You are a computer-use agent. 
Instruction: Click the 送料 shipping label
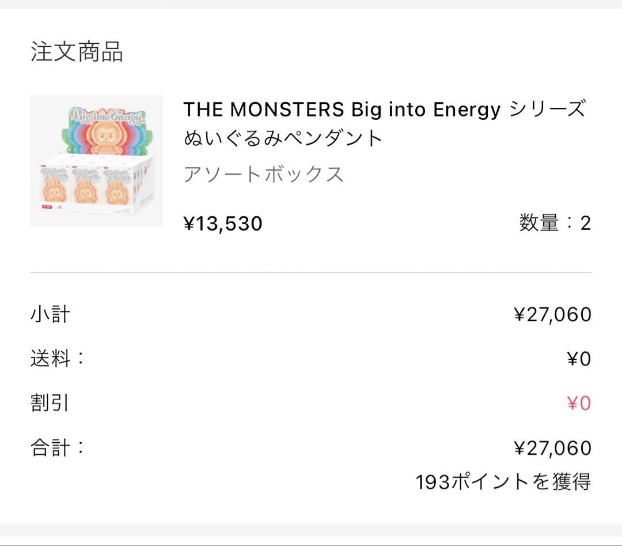[x=57, y=359]
